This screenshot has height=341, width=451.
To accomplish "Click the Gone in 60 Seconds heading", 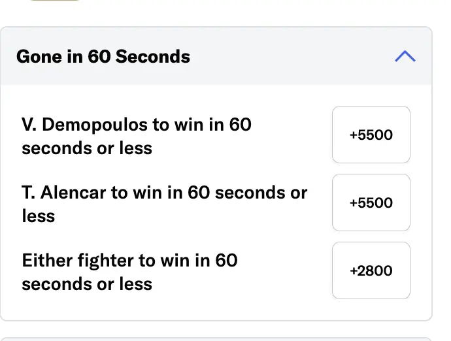I will tap(103, 56).
